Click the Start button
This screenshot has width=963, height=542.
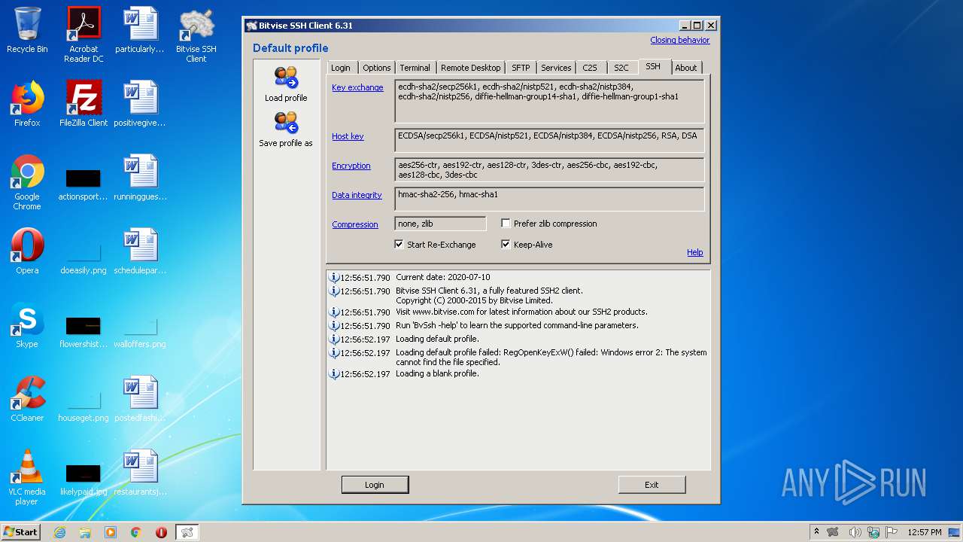coord(21,532)
